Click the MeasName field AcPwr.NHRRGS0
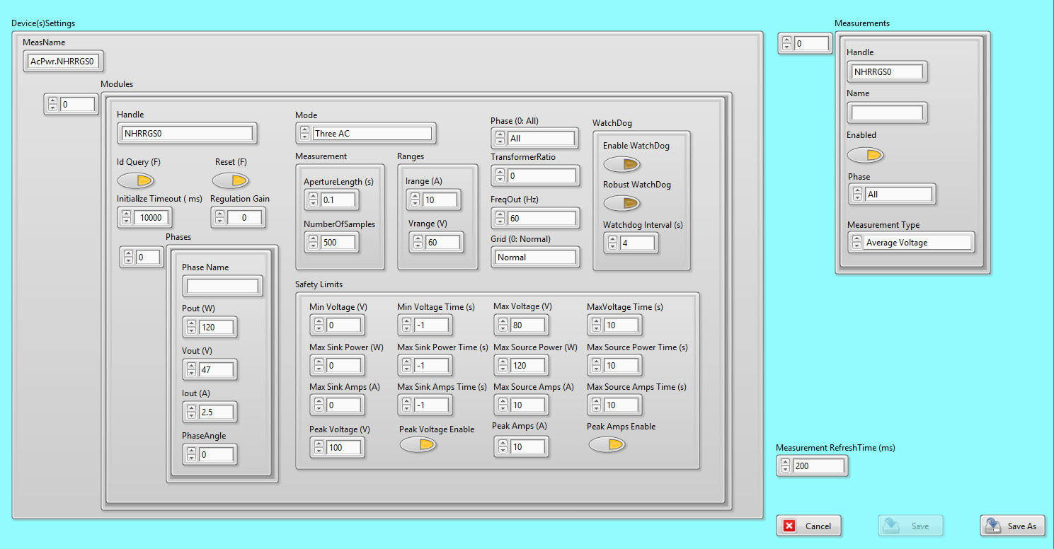This screenshot has height=549, width=1054. pos(62,61)
